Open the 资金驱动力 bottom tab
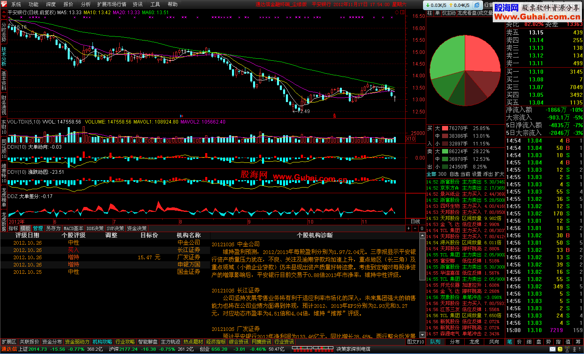Screen dimensions: 584x354 (77, 342)
